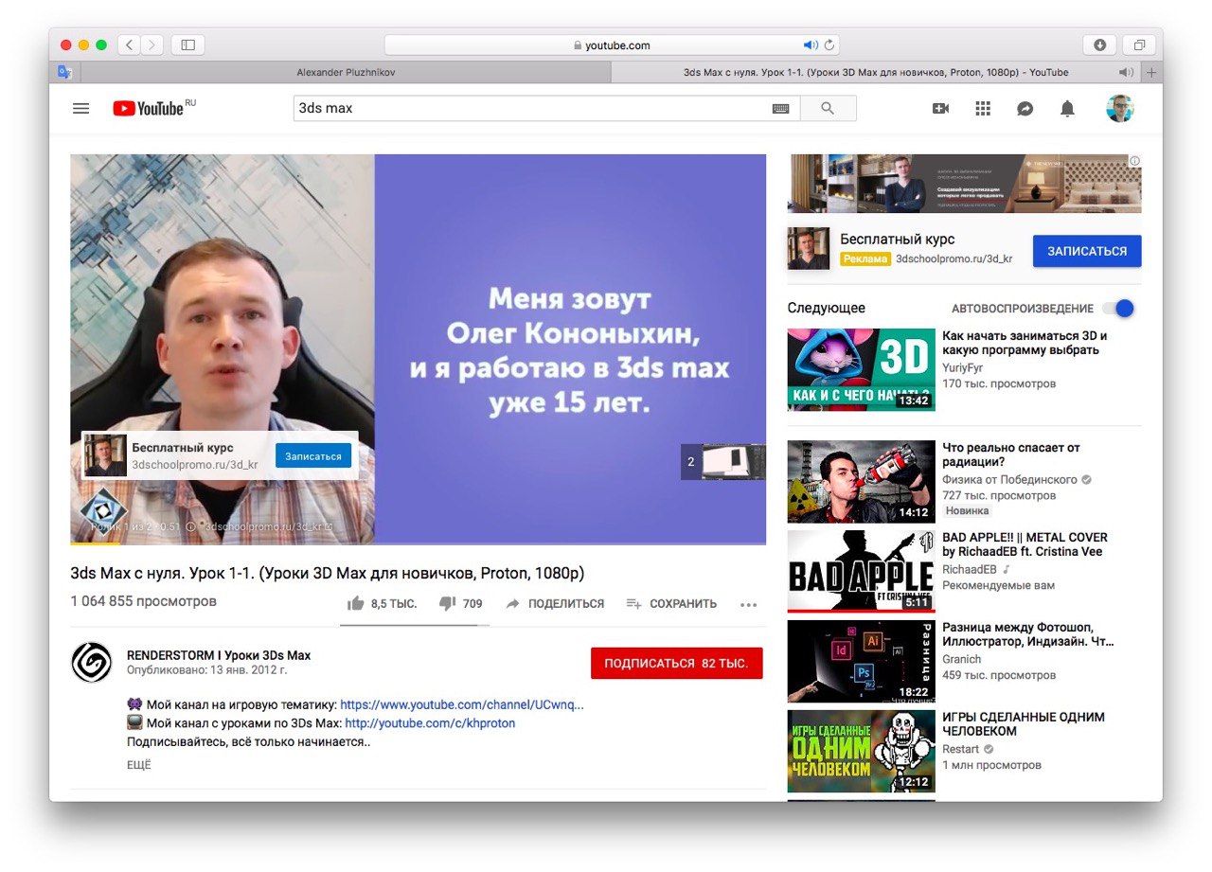Open the YouTube apps grid icon
1212x872 pixels.
983,109
